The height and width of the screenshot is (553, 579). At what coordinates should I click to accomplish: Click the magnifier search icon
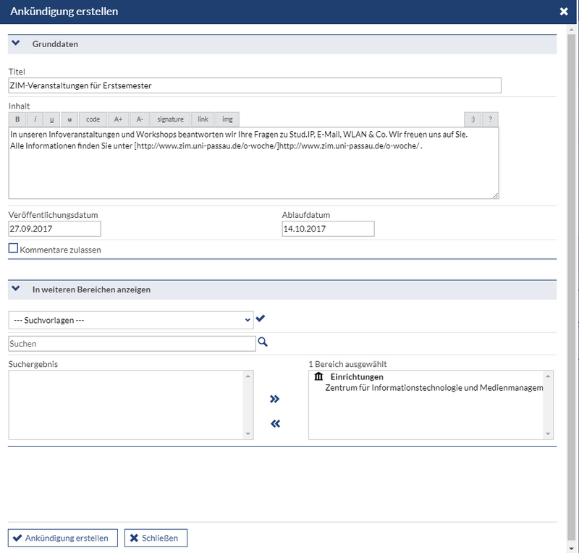[x=263, y=342]
